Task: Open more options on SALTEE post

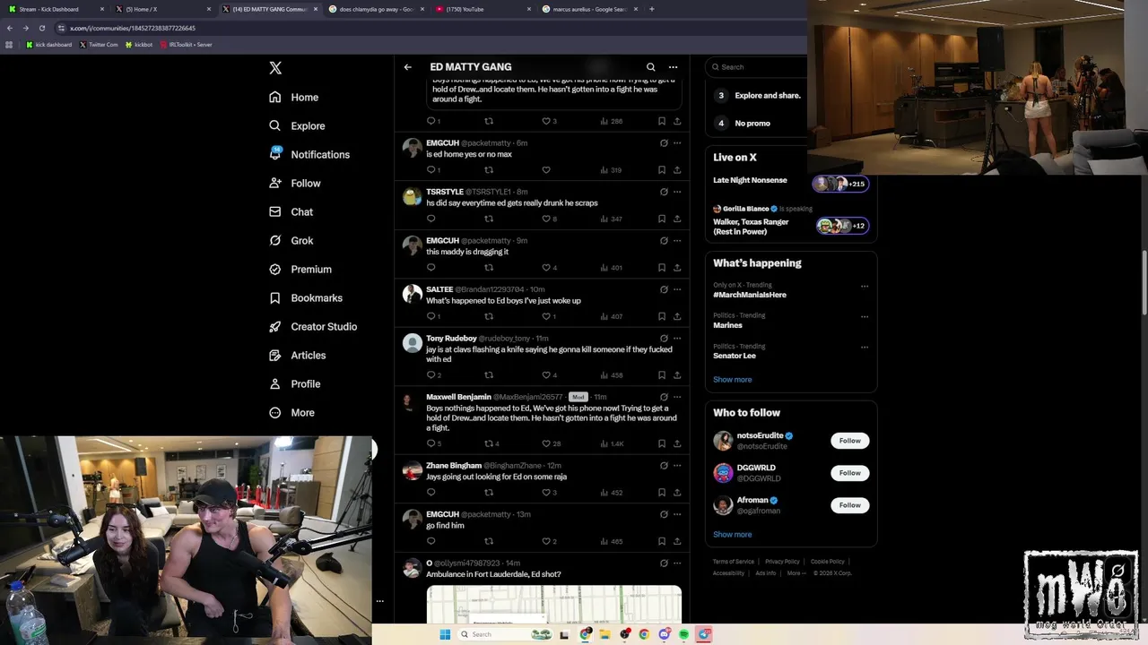Action: pos(677,289)
